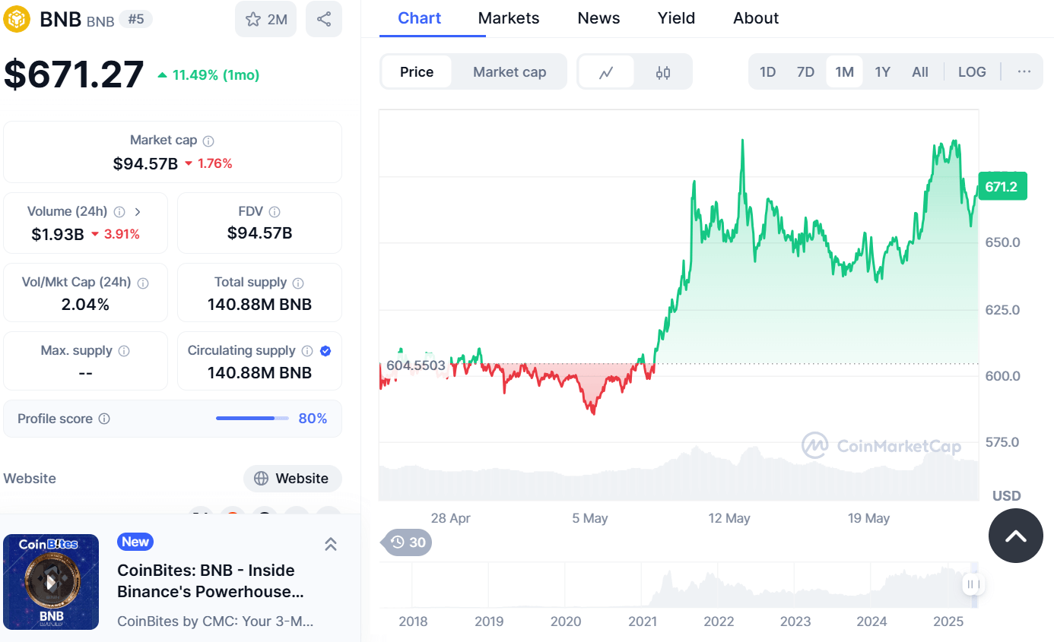The image size is (1054, 642).
Task: Click the scroll-to-top arrow button
Action: click(x=1016, y=536)
